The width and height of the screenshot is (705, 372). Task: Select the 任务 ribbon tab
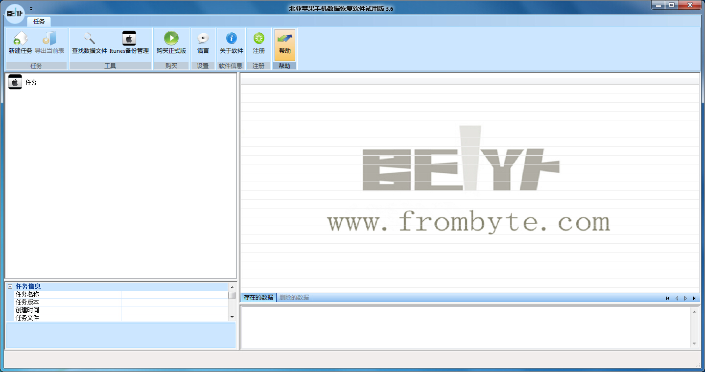(x=39, y=22)
